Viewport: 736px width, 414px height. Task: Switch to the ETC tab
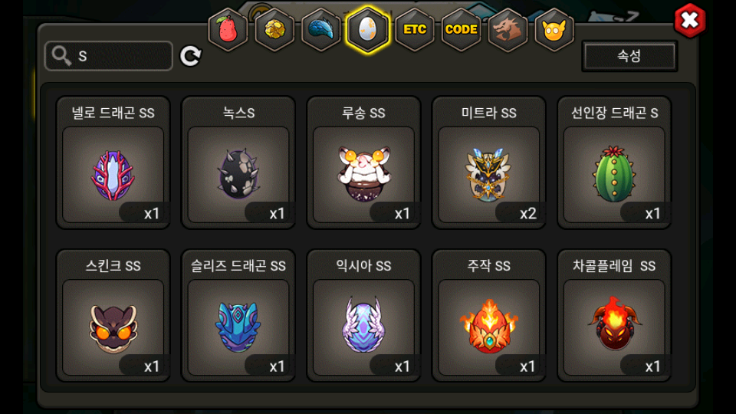coord(415,30)
